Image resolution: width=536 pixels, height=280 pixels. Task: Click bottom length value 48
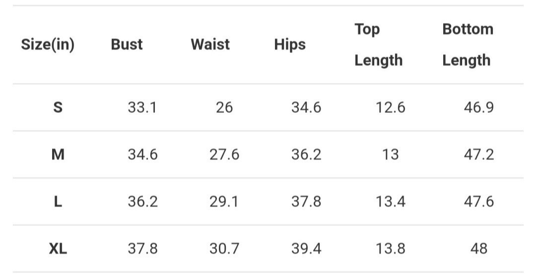[478, 249]
